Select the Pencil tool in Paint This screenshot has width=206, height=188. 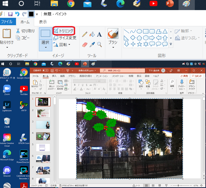[x=85, y=34]
